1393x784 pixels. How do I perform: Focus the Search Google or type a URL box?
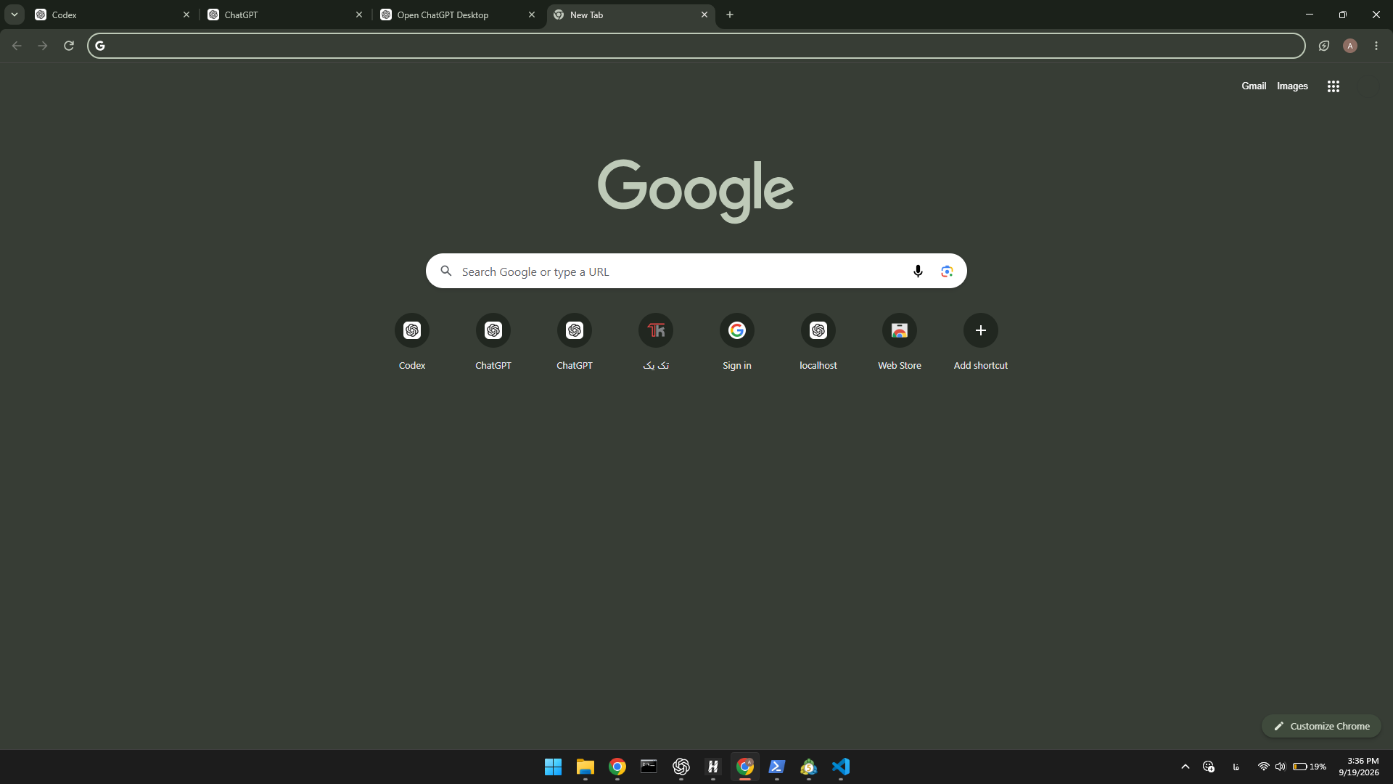696,271
